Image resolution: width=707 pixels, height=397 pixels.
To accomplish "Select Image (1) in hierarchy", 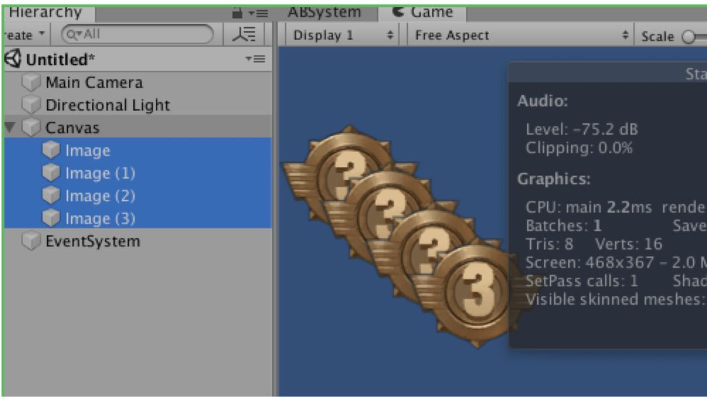I will point(138,173).
